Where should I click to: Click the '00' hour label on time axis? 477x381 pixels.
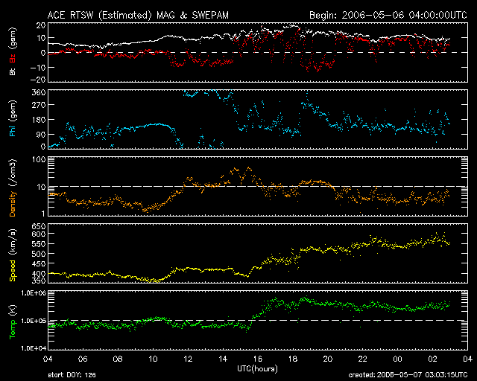pos(397,359)
